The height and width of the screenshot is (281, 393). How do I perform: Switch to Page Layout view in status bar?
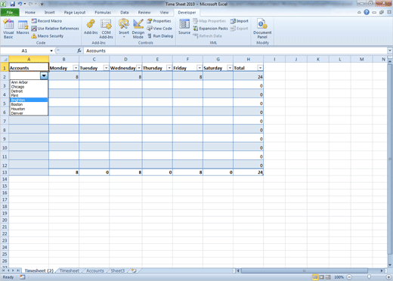(322, 277)
